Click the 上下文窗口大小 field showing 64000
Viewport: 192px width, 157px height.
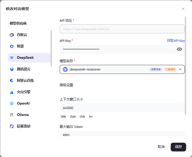click(x=122, y=108)
